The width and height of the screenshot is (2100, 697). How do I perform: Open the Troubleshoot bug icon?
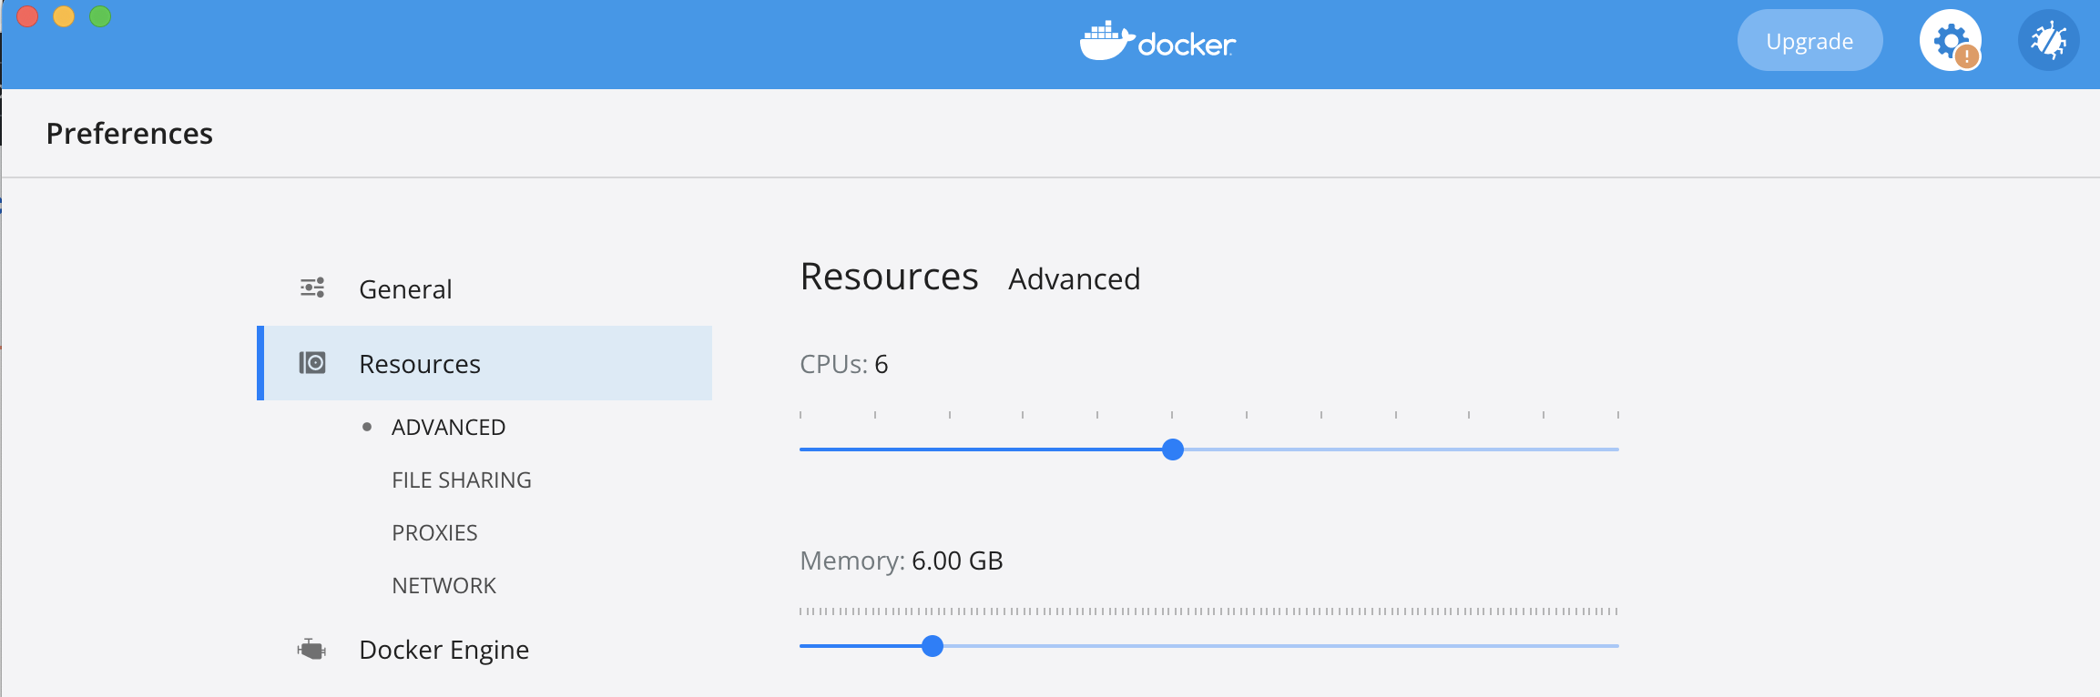[2048, 40]
